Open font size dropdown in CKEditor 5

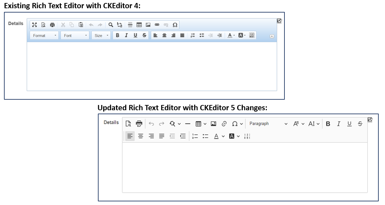tap(314, 124)
